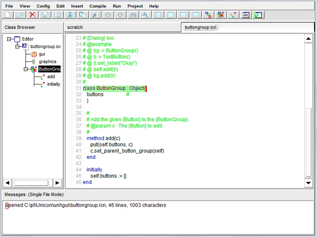The height and width of the screenshot is (237, 317).
Task: Select the initially method in tree
Action: pos(54,84)
